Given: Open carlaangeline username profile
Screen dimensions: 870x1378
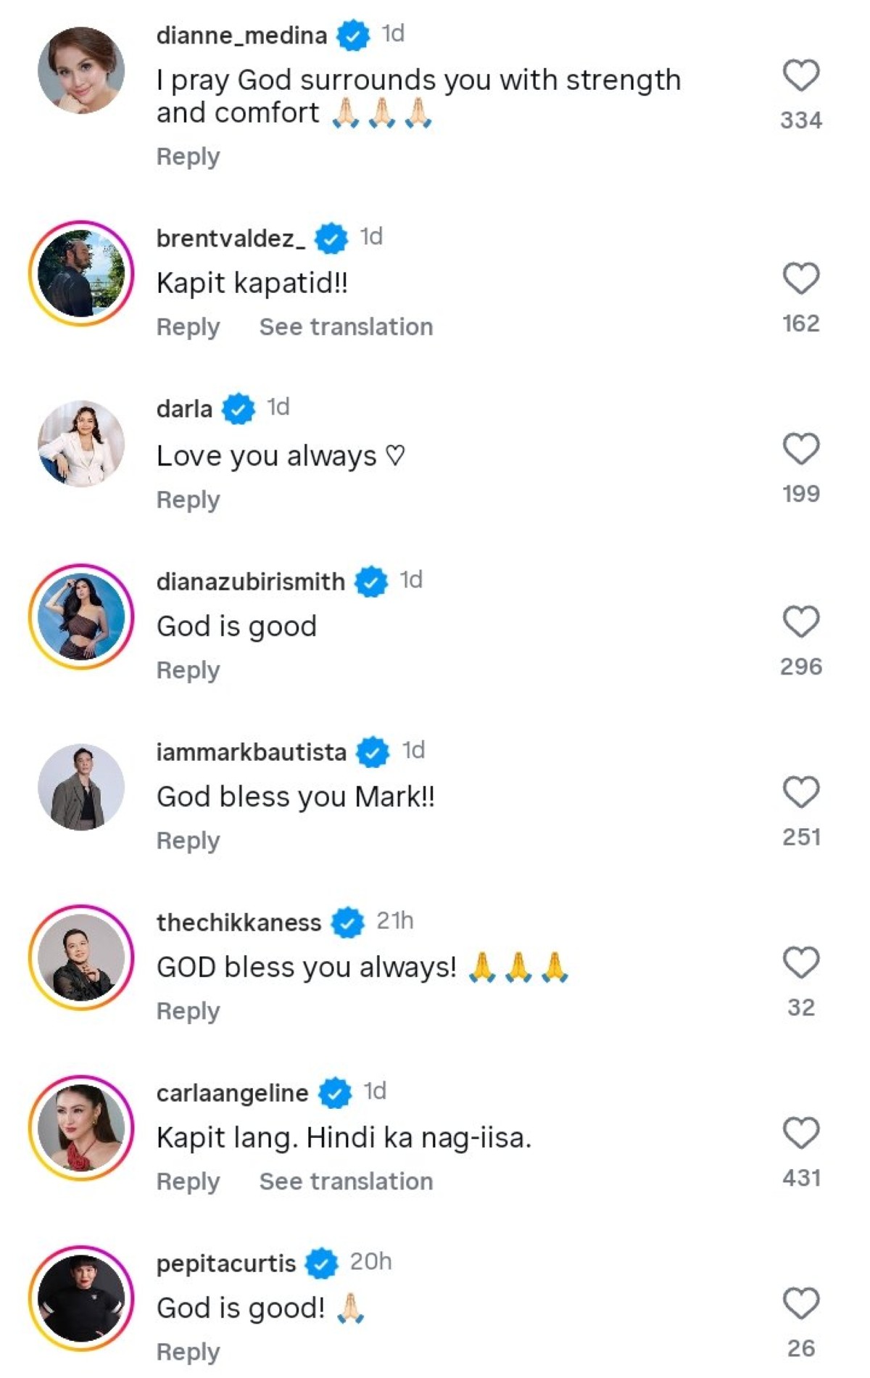Looking at the screenshot, I should (232, 1093).
